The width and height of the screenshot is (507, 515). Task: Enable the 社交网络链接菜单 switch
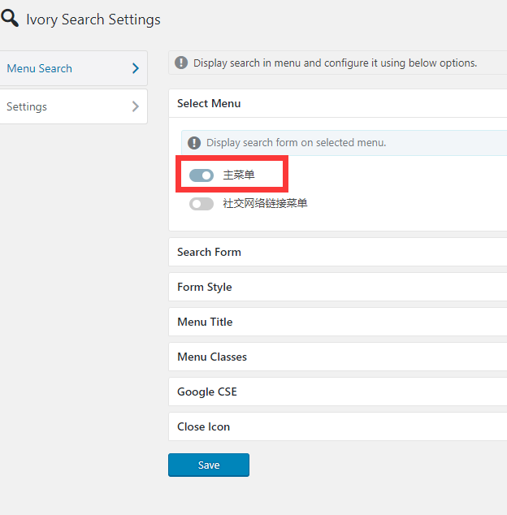pyautogui.click(x=201, y=204)
